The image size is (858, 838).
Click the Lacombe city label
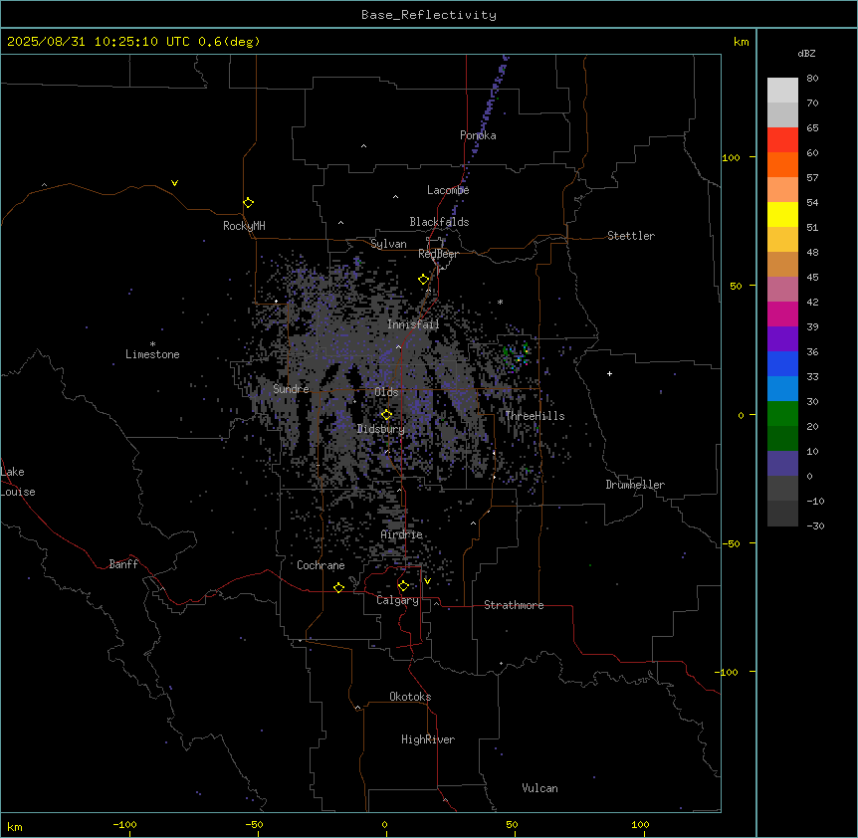coord(448,190)
